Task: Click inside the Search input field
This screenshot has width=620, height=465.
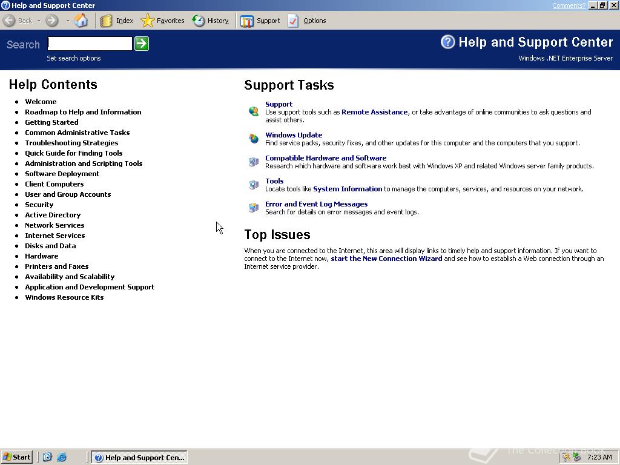Action: click(x=90, y=44)
